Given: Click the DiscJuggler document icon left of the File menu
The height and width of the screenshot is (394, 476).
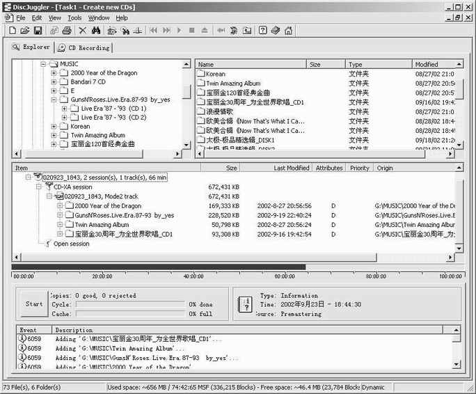Looking at the screenshot, I should [9, 18].
